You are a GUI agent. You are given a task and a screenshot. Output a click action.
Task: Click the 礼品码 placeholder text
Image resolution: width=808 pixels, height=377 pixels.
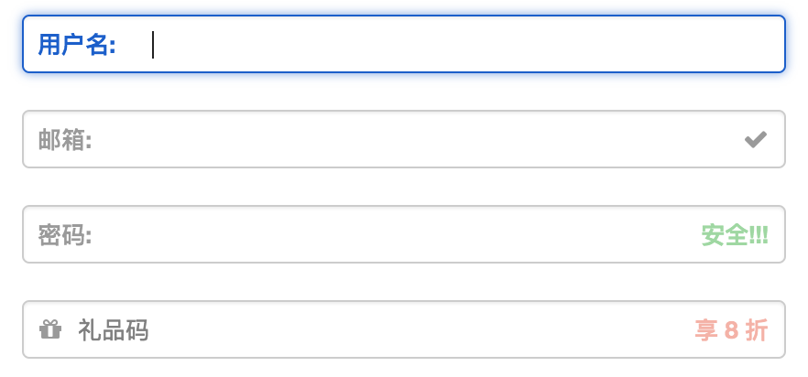click(114, 330)
